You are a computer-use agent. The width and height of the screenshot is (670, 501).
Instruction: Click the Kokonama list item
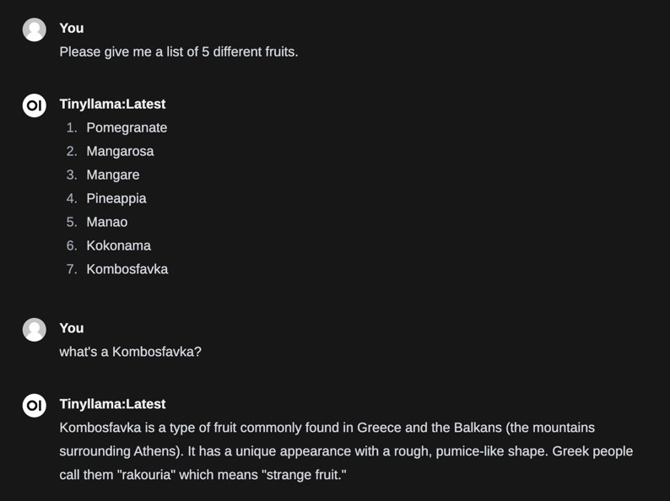[118, 245]
